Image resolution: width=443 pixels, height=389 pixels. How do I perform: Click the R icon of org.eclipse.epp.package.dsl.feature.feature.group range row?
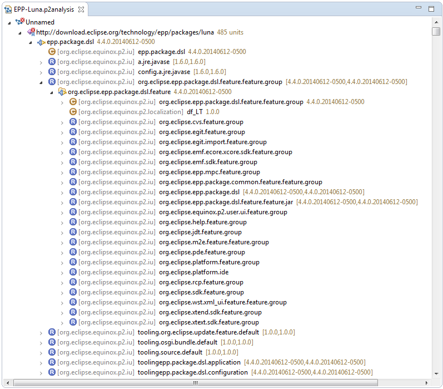(52, 81)
